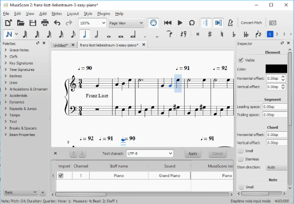Open the Stem direction Auto dropdown
The width and height of the screenshot is (294, 204).
point(276,167)
